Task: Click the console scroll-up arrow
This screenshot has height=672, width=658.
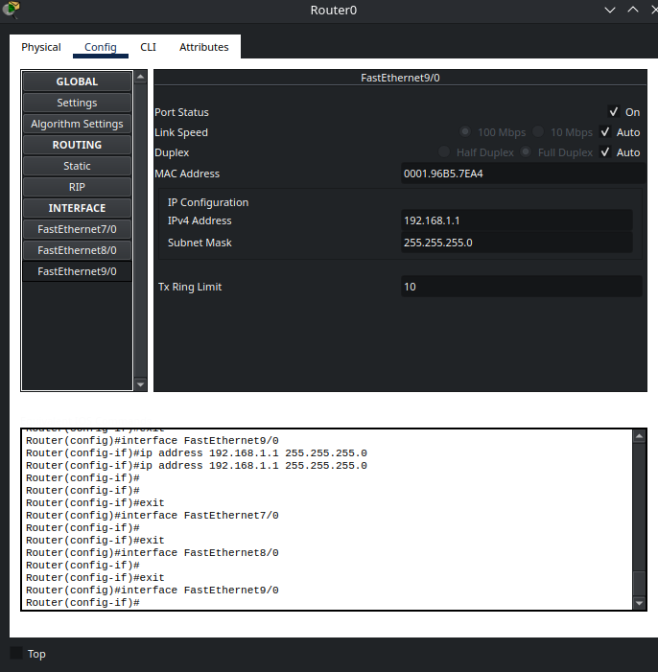Action: click(640, 437)
